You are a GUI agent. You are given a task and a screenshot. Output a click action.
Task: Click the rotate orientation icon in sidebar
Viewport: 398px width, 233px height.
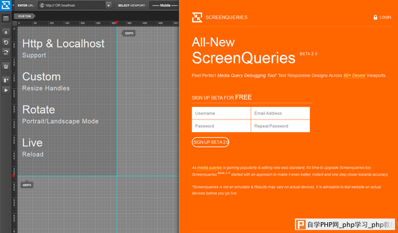click(6, 53)
